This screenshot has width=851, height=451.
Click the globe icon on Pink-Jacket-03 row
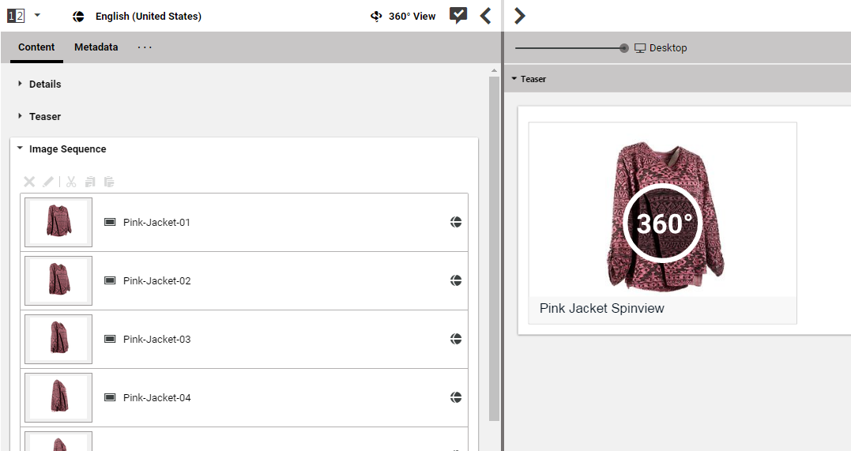pyautogui.click(x=456, y=340)
